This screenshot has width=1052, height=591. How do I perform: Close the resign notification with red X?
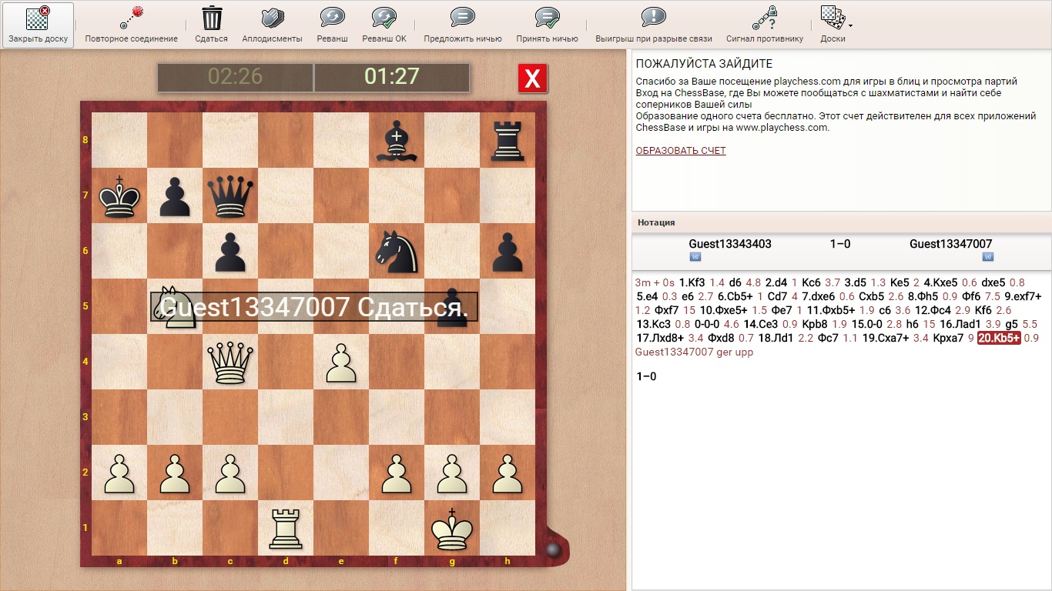click(533, 78)
